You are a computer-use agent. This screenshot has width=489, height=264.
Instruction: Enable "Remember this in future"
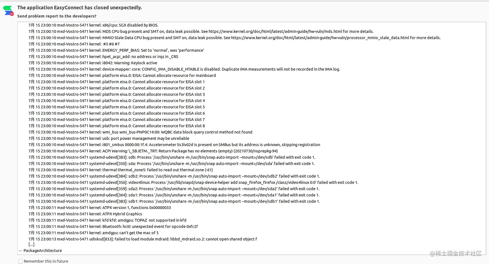tap(20, 261)
